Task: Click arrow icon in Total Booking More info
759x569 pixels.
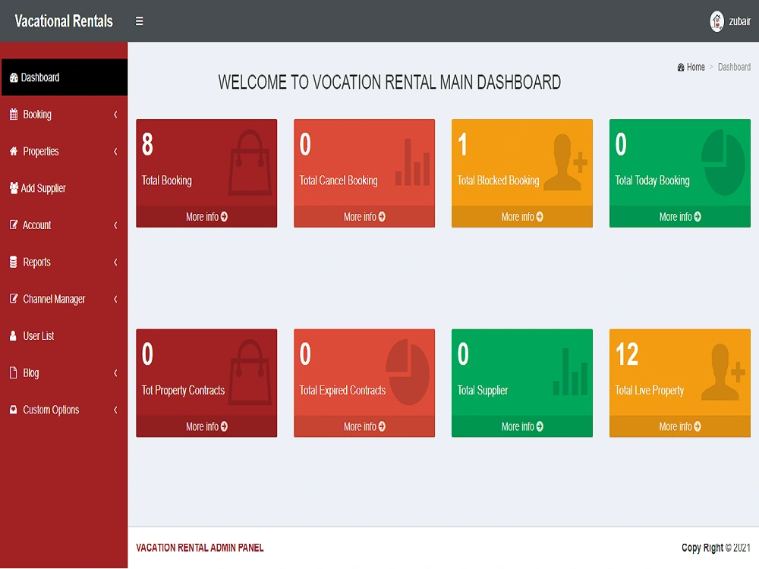Action: 224,217
